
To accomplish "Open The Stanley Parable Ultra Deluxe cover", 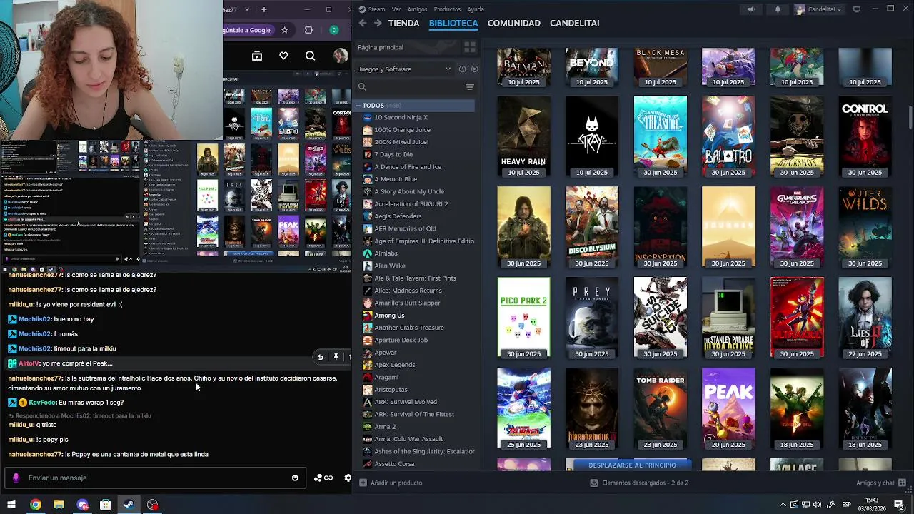I will [728, 318].
